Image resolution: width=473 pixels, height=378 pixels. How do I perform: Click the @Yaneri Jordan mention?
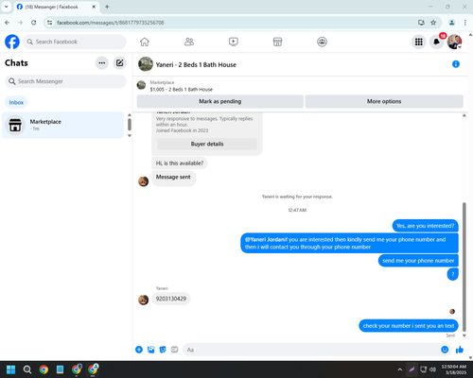point(265,239)
